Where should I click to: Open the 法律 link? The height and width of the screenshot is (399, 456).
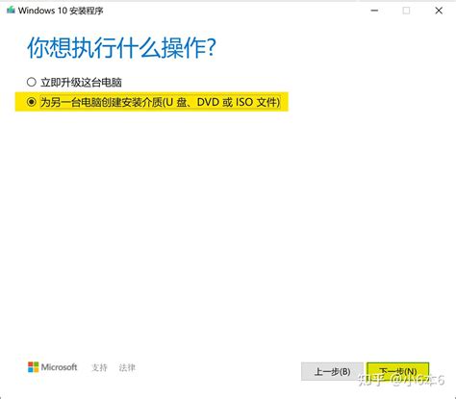[127, 367]
